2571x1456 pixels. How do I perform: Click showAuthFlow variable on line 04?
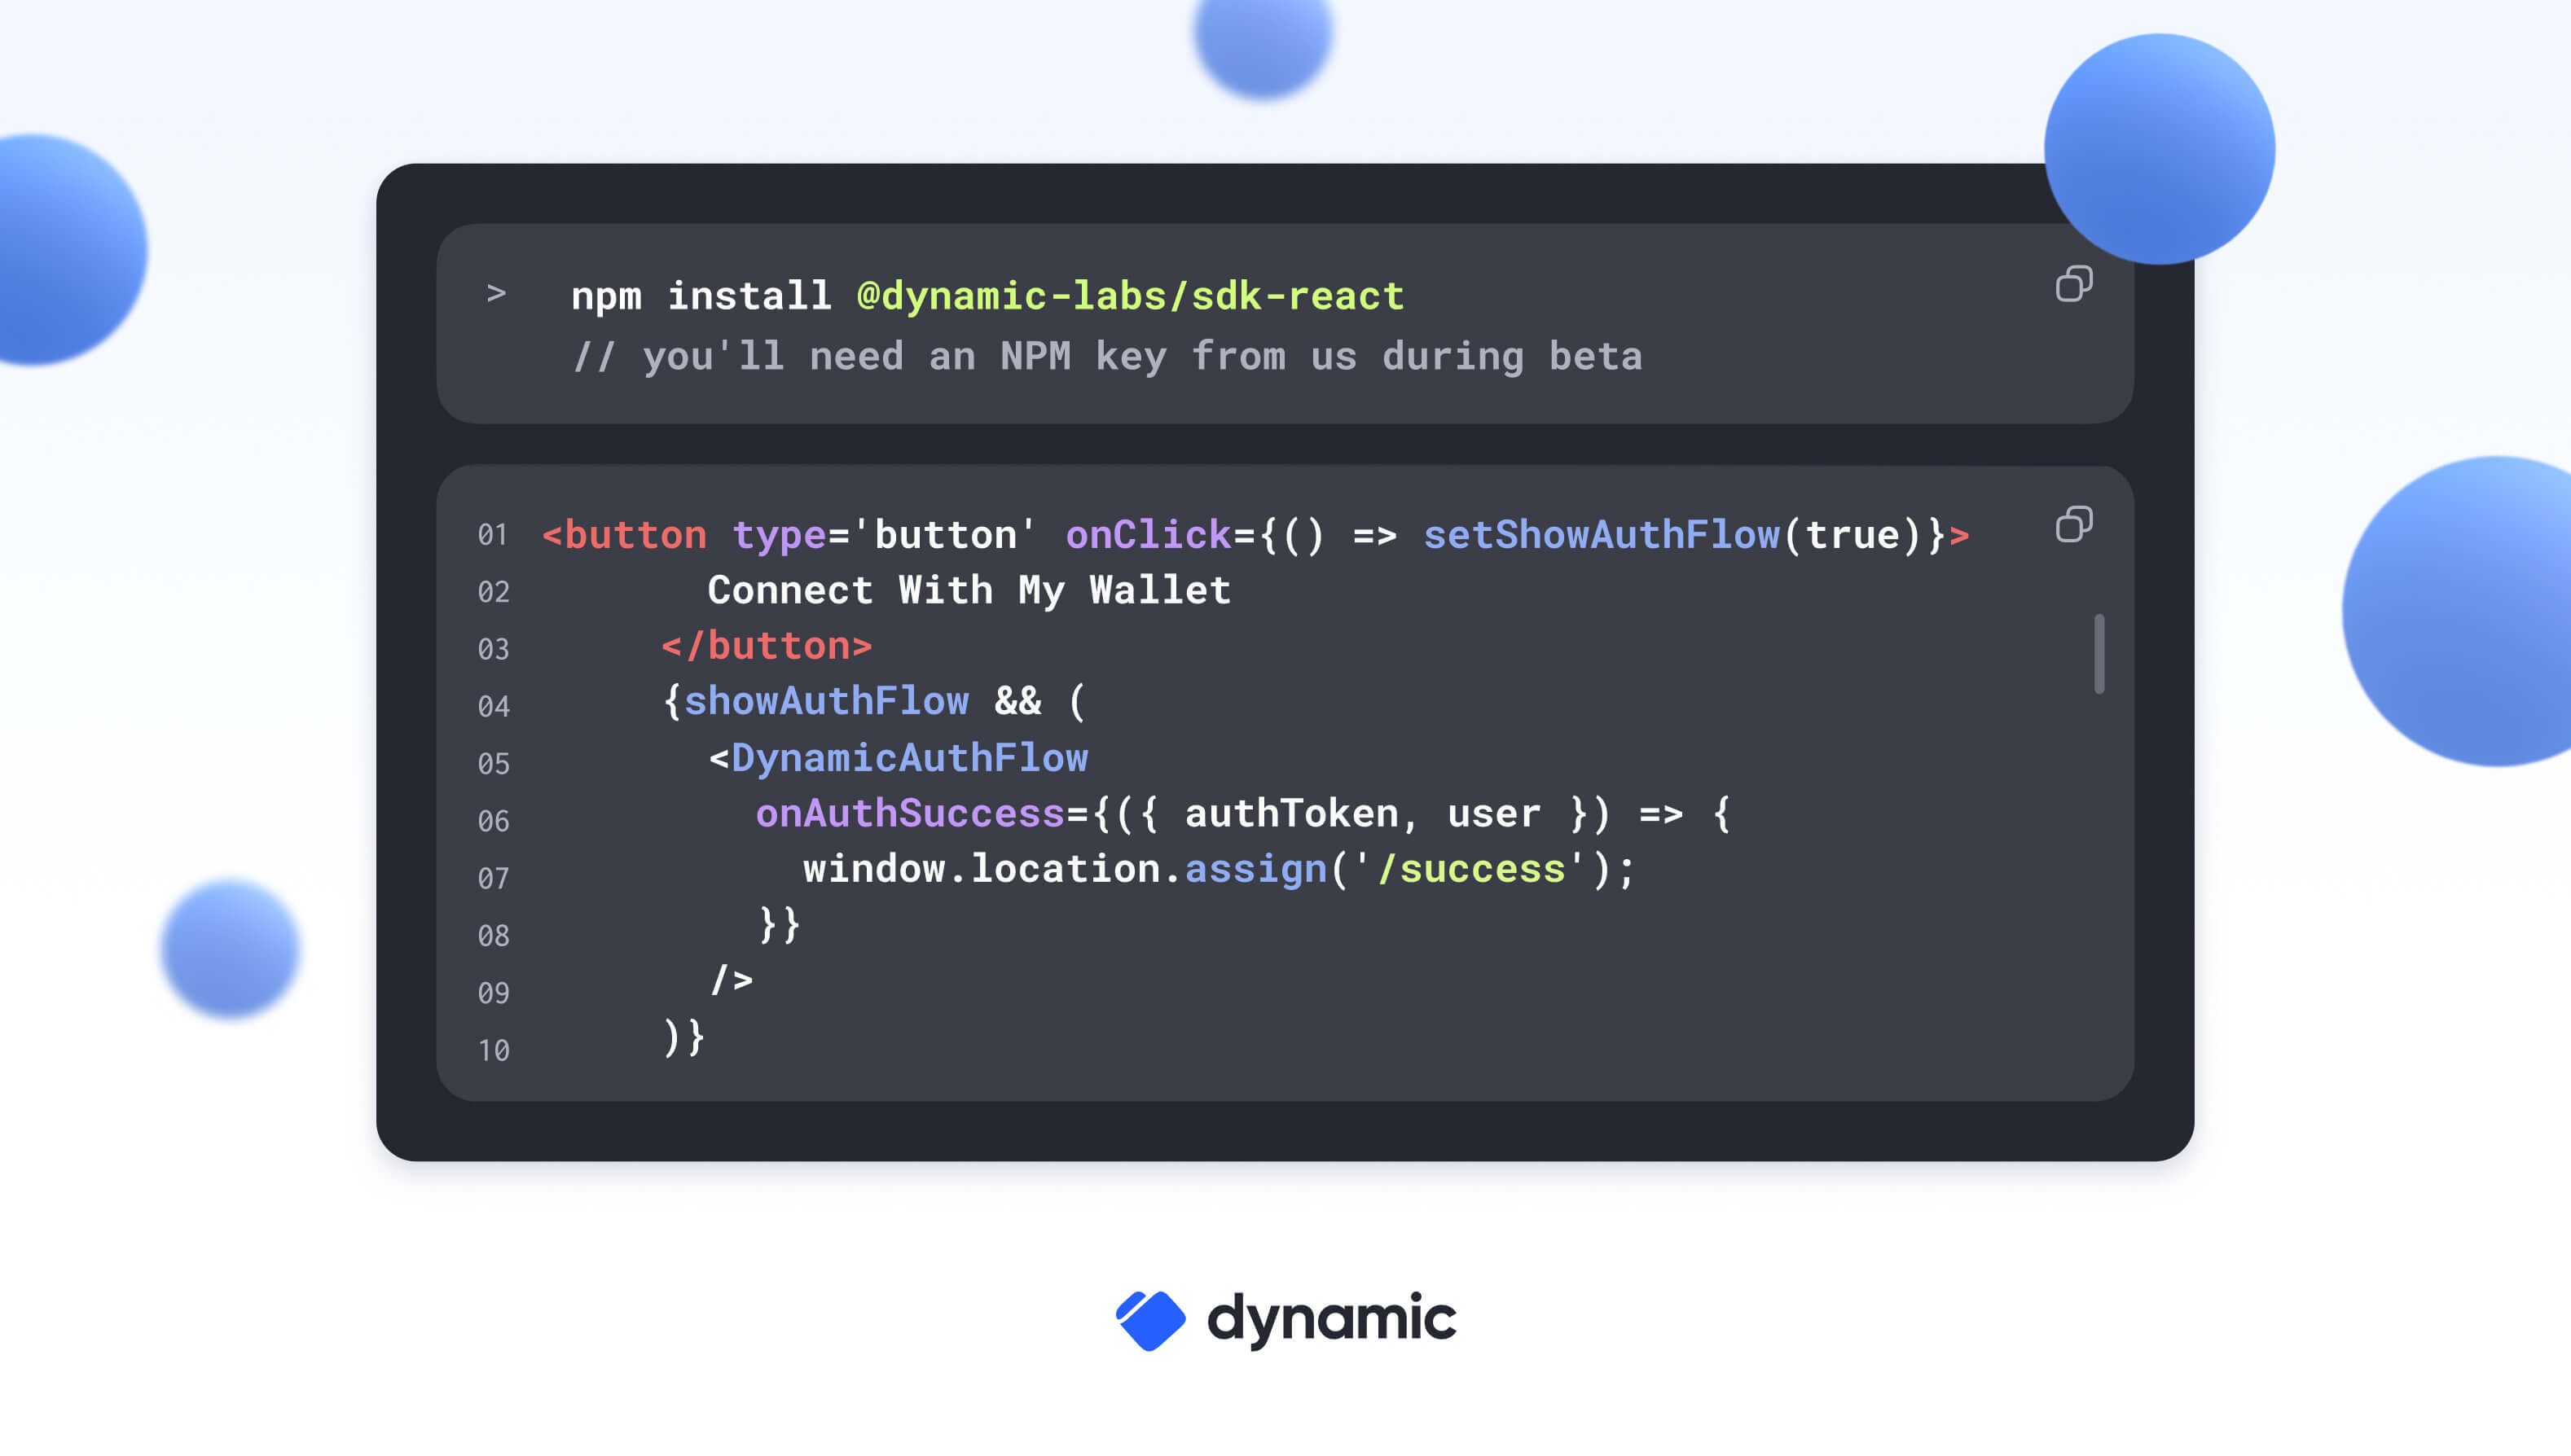(x=826, y=701)
